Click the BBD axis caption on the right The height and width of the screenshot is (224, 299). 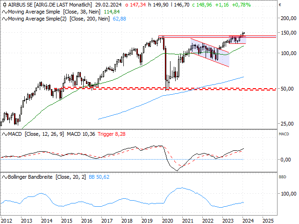[283, 177]
